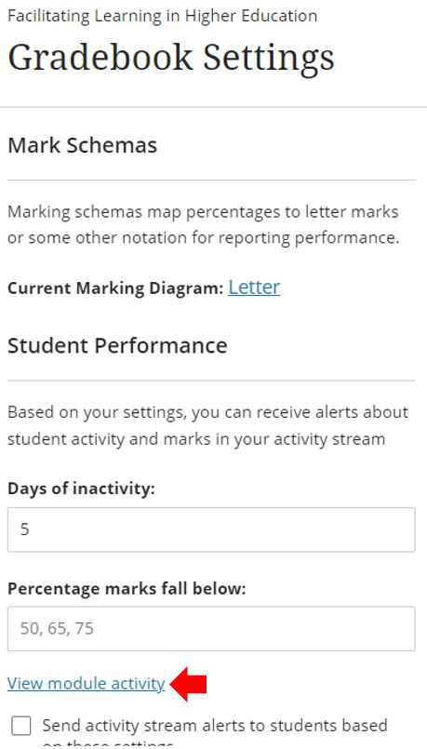Click the Mark Schemas section heading
This screenshot has width=427, height=749.
pos(82,145)
